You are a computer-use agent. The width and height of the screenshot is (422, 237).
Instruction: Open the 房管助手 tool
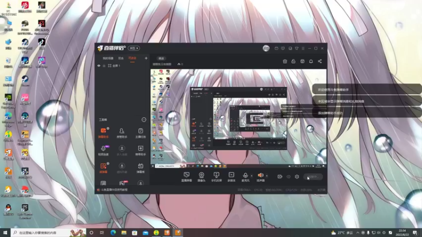coord(122,133)
